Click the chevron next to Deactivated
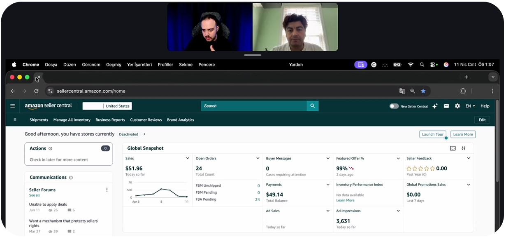Image resolution: width=506 pixels, height=239 pixels. point(144,134)
